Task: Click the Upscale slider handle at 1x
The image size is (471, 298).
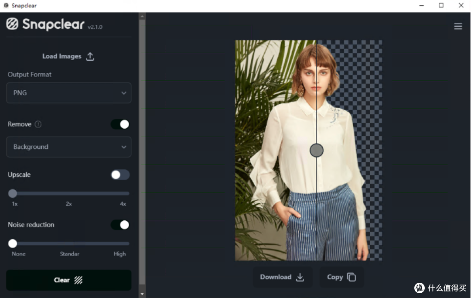Action: [13, 193]
